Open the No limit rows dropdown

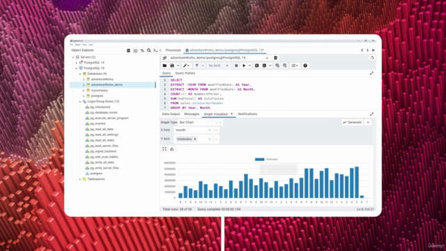(218, 66)
